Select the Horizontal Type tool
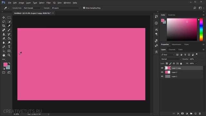206x116 pixels. (x=9, y=47)
